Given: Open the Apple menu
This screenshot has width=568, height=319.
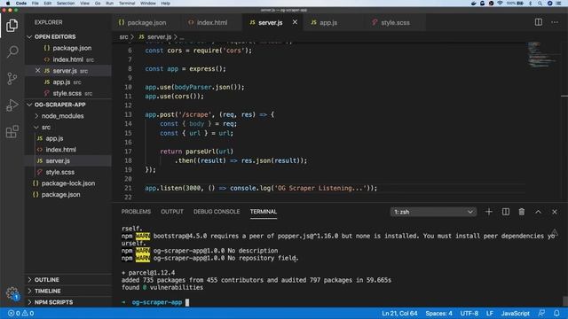Looking at the screenshot, I should [x=8, y=4].
